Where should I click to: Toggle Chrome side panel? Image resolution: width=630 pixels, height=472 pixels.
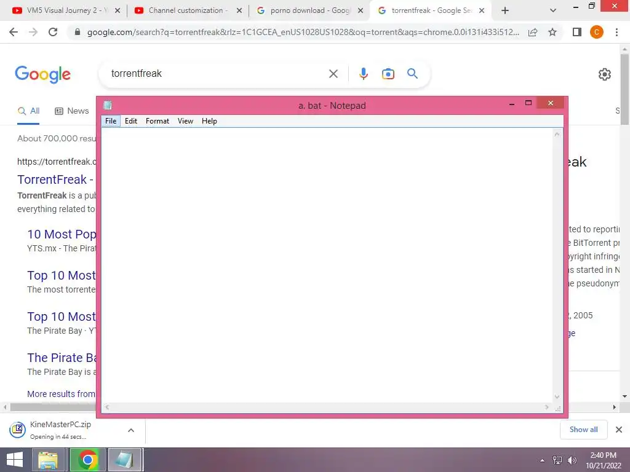click(577, 32)
